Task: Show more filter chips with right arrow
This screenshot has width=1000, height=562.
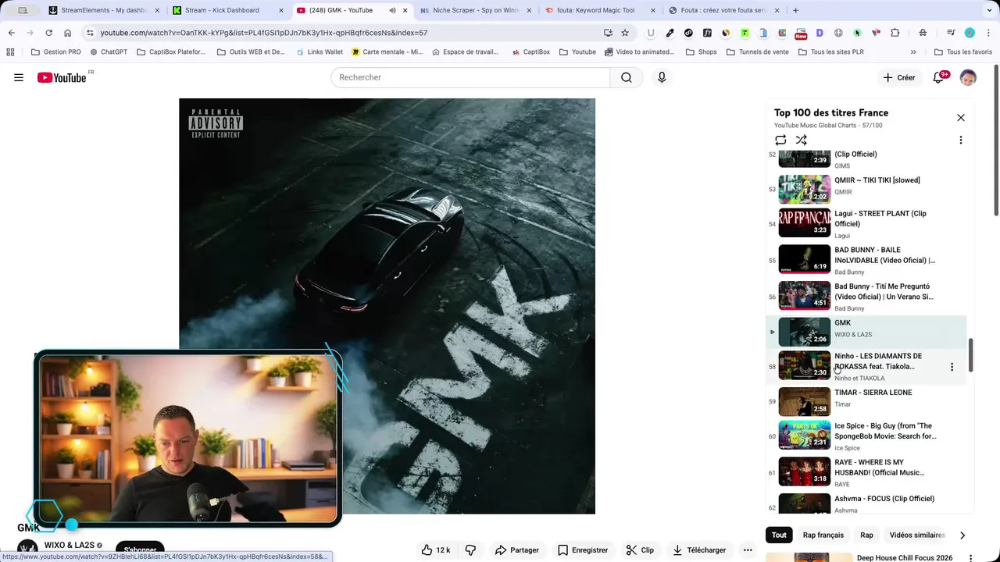Action: [962, 535]
